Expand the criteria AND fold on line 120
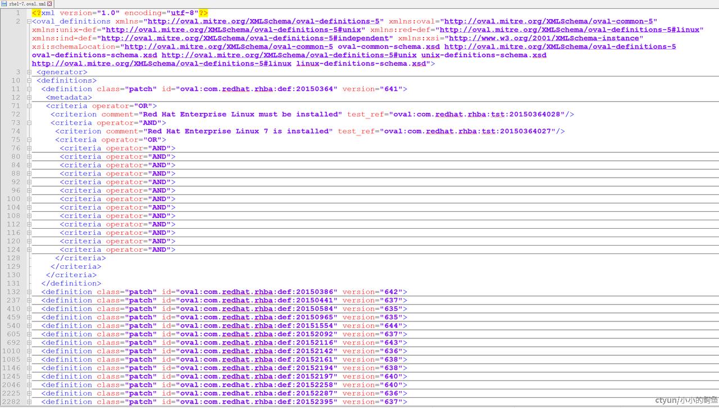719x408 pixels. tap(29, 241)
